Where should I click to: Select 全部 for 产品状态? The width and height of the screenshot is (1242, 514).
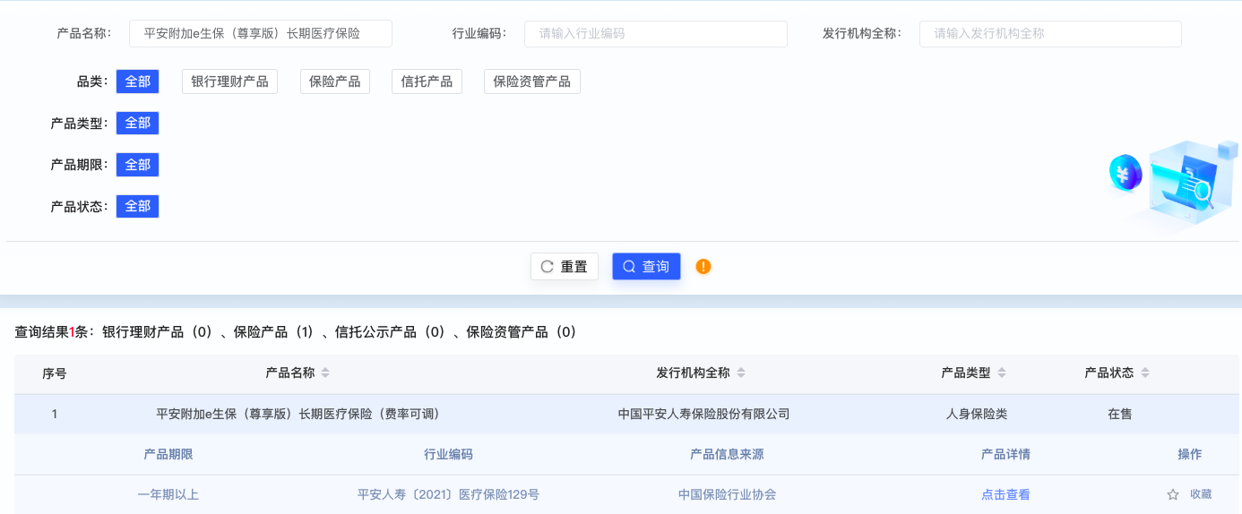[137, 206]
